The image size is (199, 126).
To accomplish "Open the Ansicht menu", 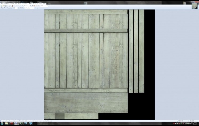I will (12, 4).
